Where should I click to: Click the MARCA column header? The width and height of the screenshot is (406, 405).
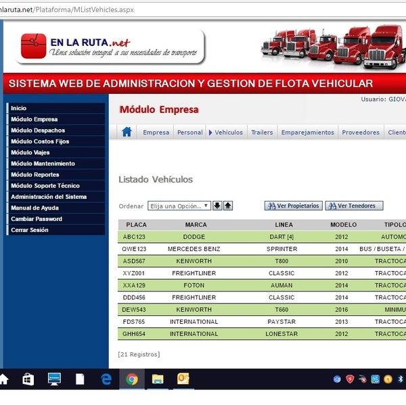196,224
